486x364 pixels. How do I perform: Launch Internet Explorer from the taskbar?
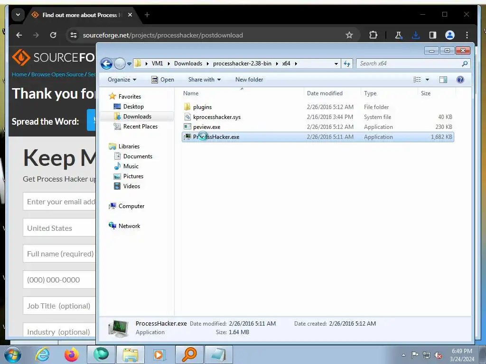[x=42, y=355]
